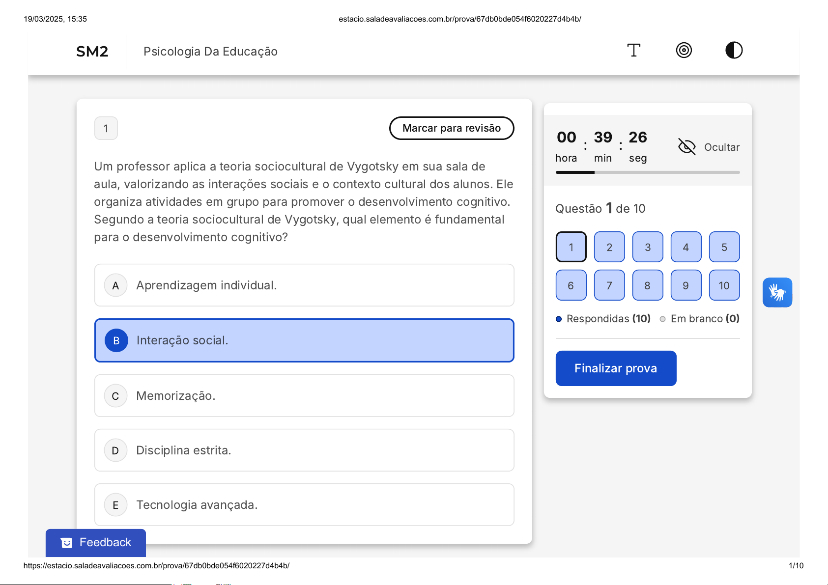Toggle the high contrast half-circle icon
The image size is (828, 585).
pos(734,51)
